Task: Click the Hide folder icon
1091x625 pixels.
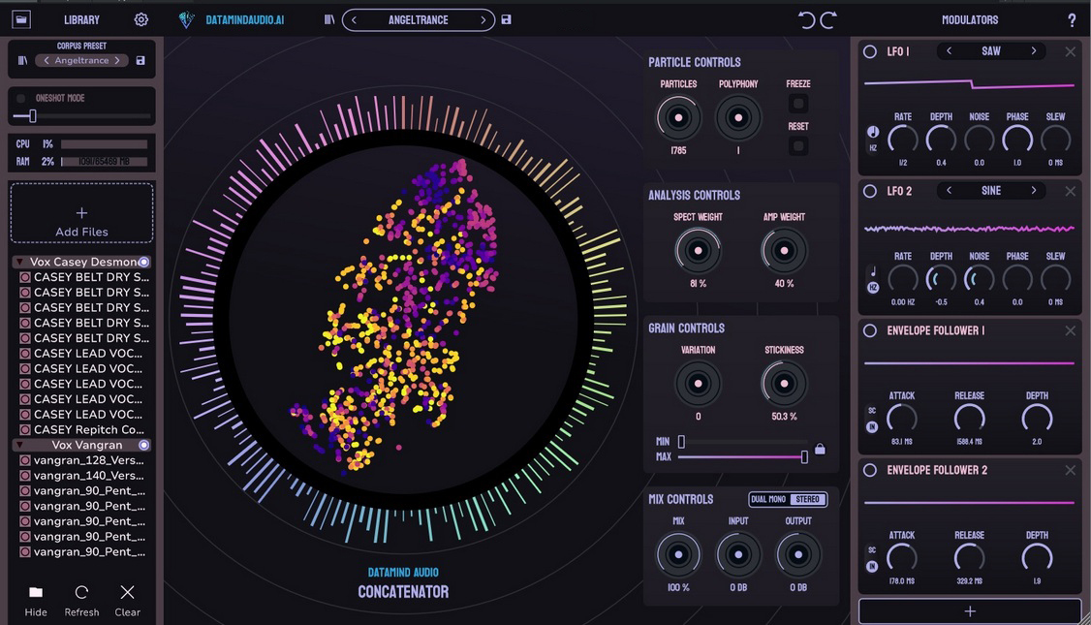Action: pos(36,592)
